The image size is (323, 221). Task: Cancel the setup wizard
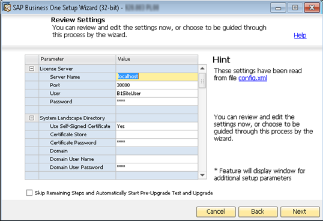coord(216,211)
